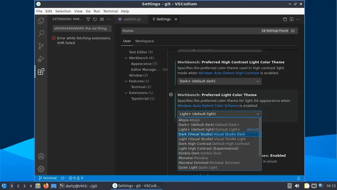
Task: Choose Monokai Dimmed theme option
Action: (218, 163)
